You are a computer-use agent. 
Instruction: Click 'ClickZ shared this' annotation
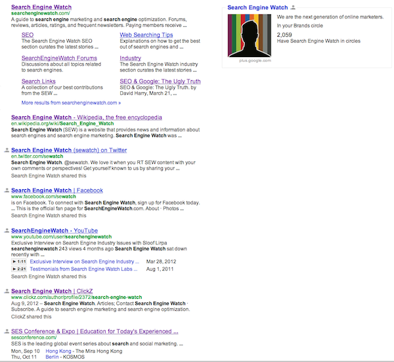coord(31,317)
